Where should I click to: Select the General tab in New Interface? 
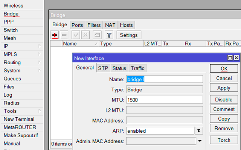85,68
